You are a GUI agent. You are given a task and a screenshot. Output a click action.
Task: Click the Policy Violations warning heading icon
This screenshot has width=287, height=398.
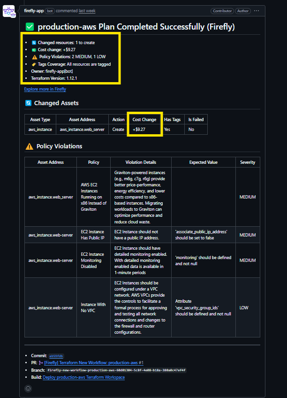30,146
